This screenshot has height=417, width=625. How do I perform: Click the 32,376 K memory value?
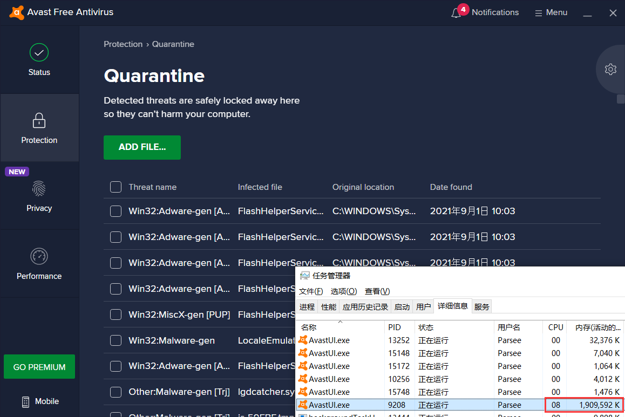pyautogui.click(x=604, y=340)
